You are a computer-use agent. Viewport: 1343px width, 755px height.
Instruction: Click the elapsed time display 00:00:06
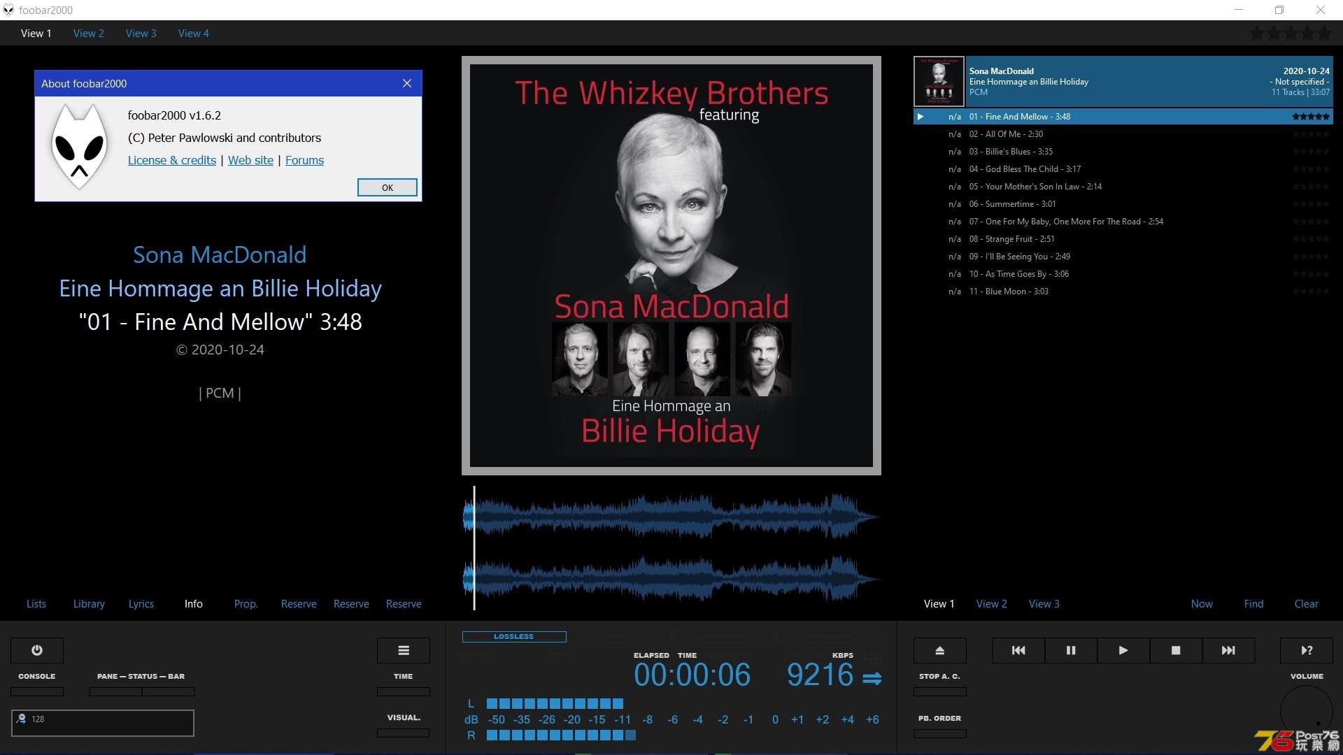click(692, 675)
